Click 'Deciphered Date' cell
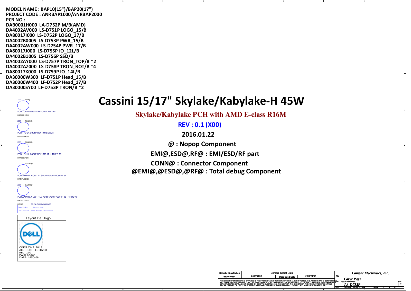Image resolution: width=411 pixels, height=291 pixels. coord(287,277)
